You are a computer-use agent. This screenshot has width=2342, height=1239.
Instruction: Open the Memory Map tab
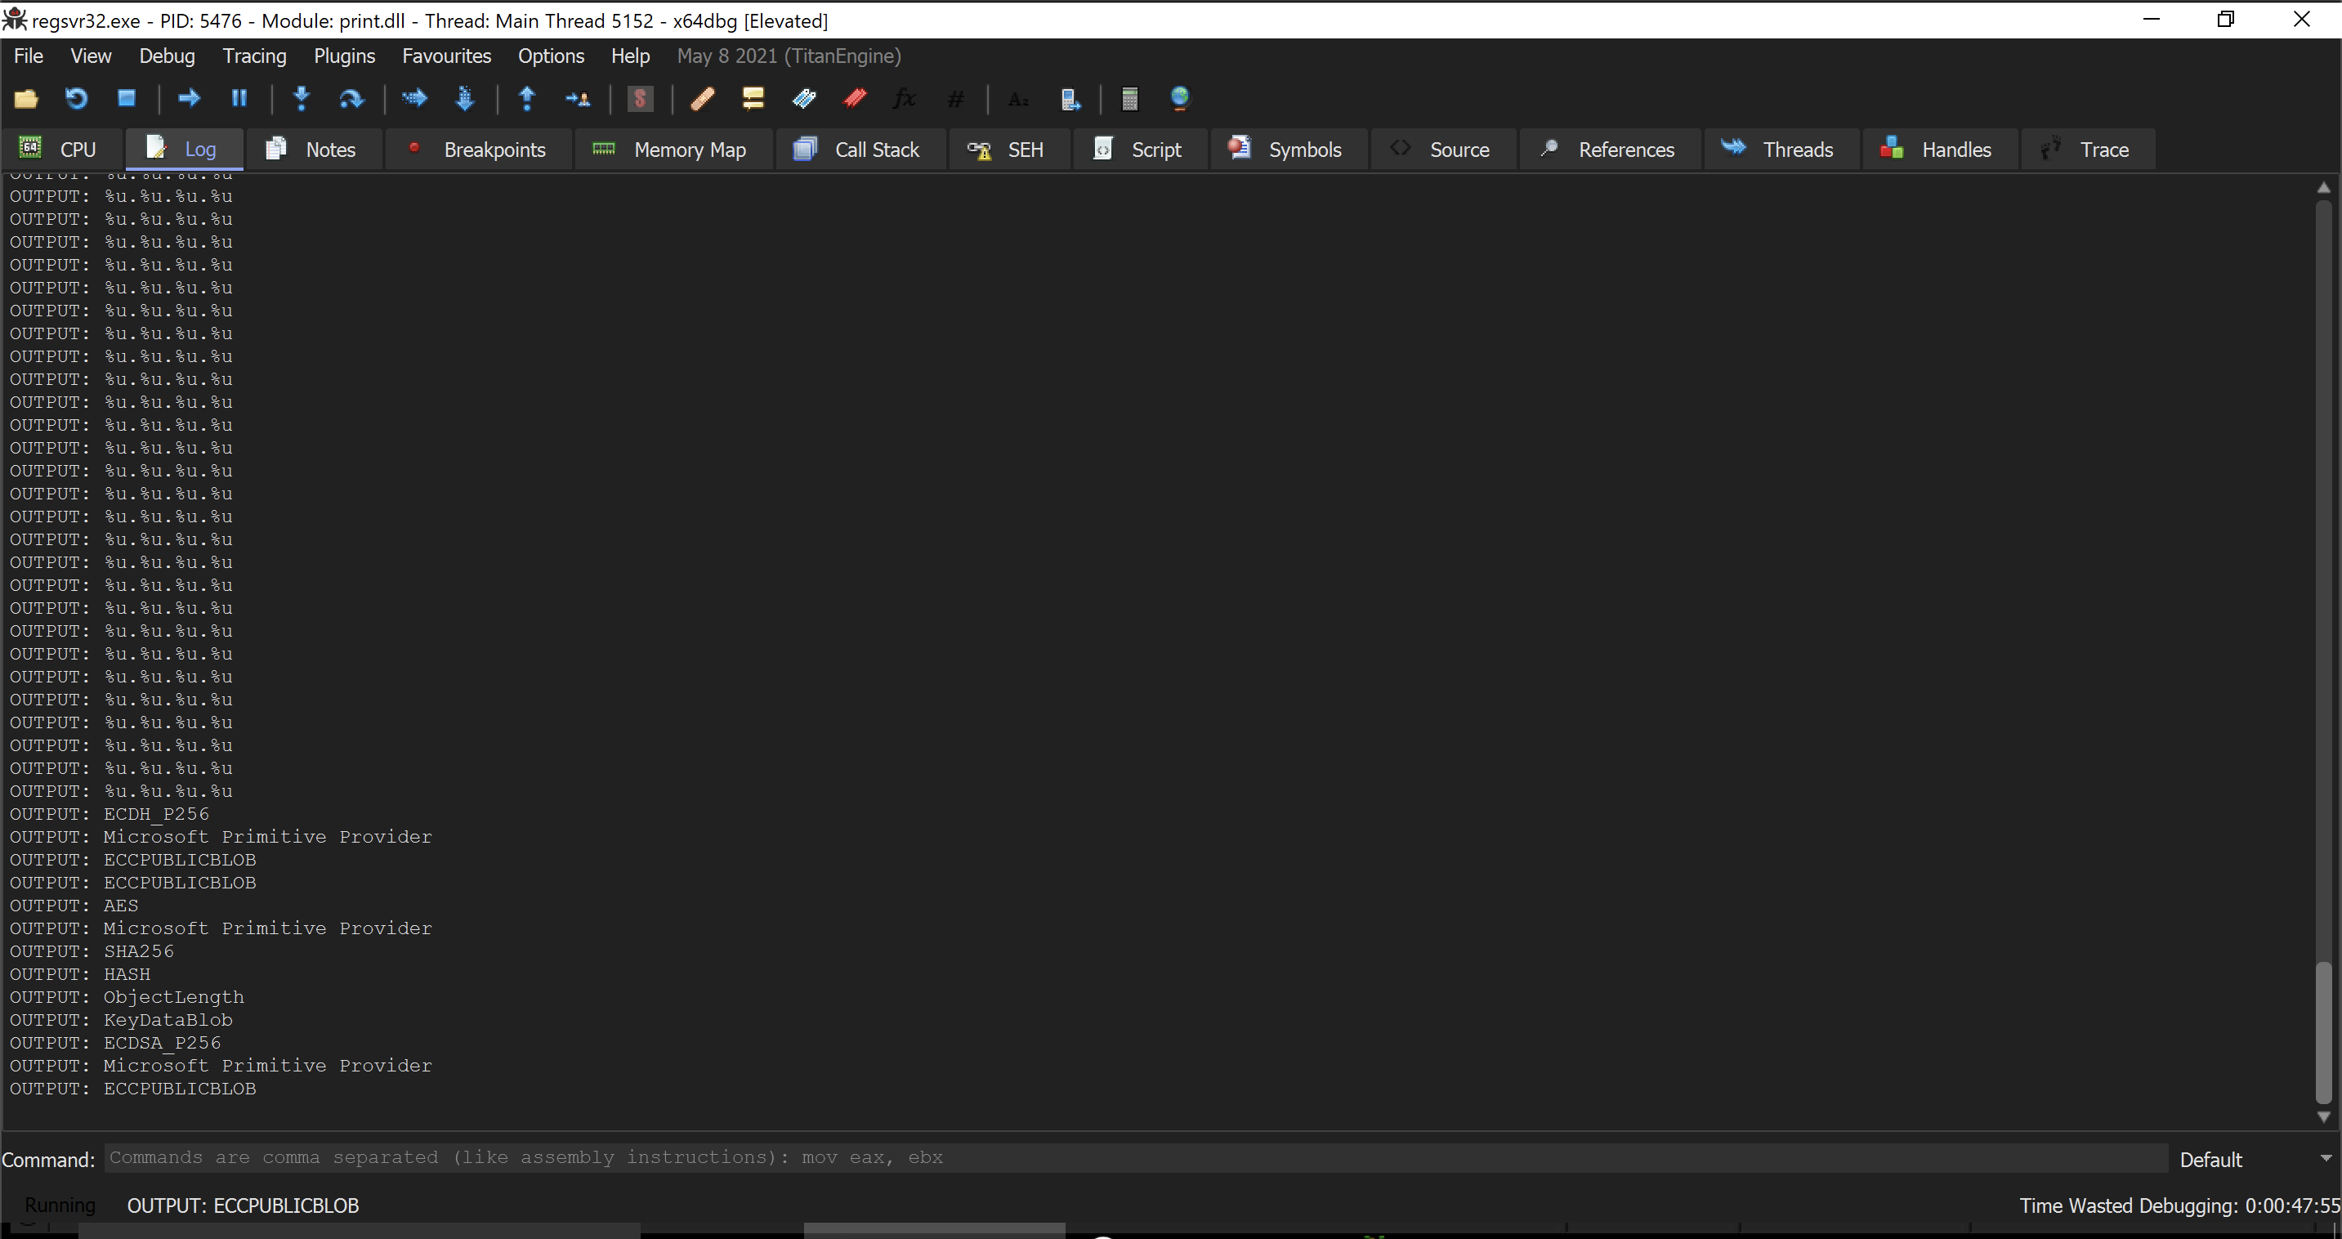click(x=673, y=150)
